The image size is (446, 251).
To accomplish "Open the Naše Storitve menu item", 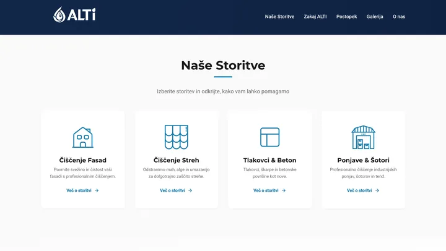I will [279, 17].
